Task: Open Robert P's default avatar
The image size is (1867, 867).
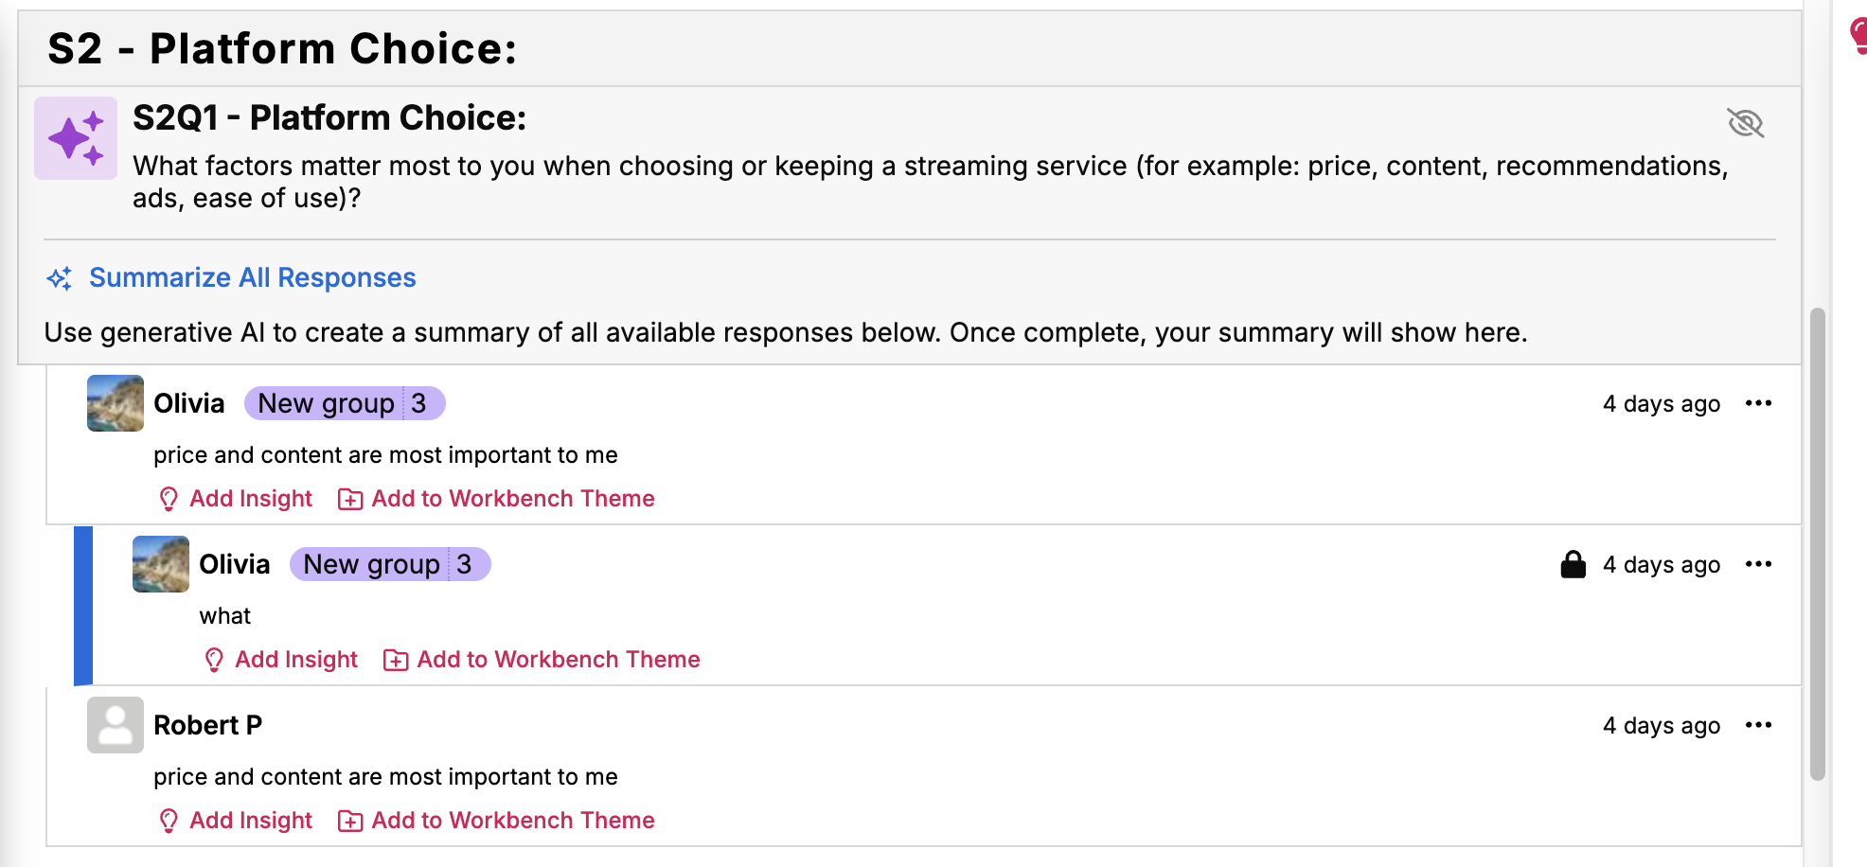Action: [x=116, y=725]
